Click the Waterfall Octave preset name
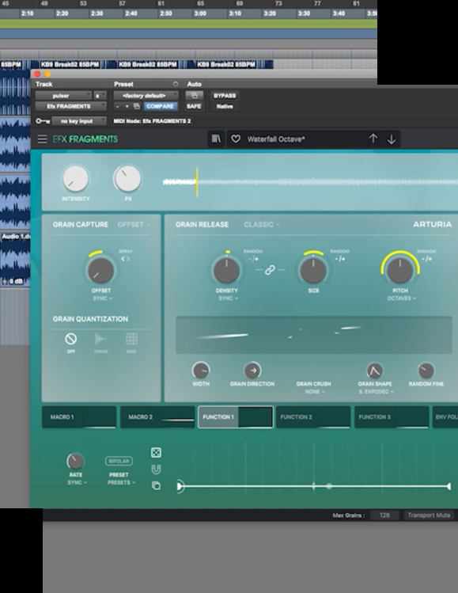Viewport: 458px width, 593px height. (276, 139)
